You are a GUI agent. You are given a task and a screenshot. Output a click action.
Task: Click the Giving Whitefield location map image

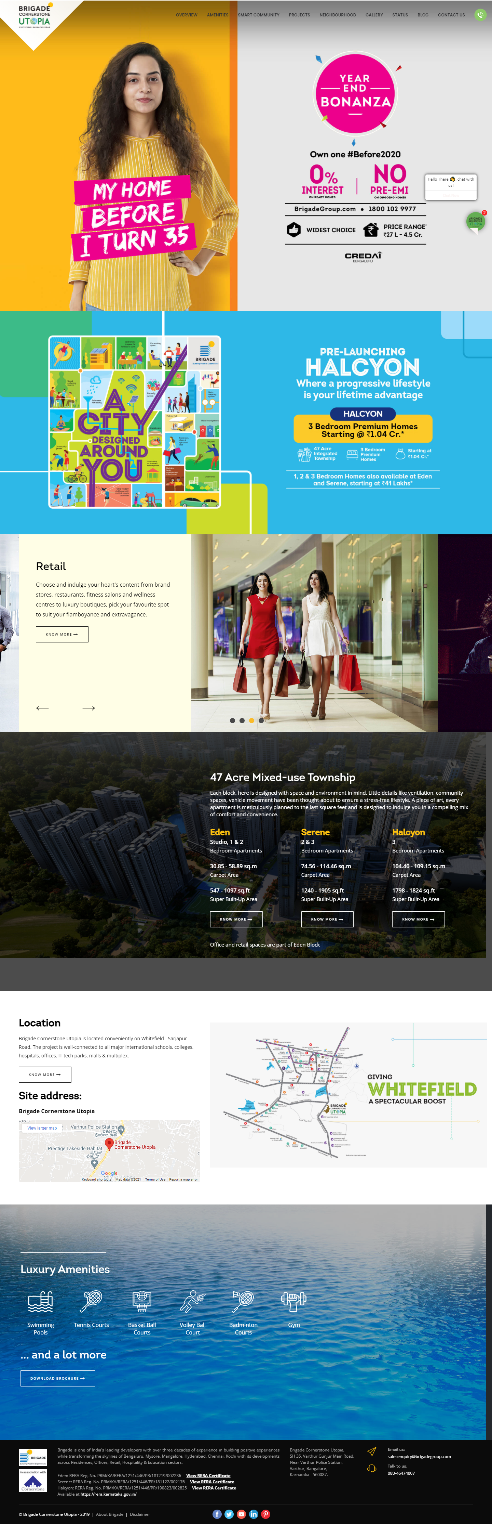coord(348,1094)
